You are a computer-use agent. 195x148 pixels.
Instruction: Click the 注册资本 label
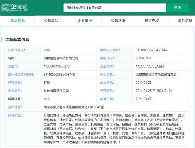[x=107, y=66]
